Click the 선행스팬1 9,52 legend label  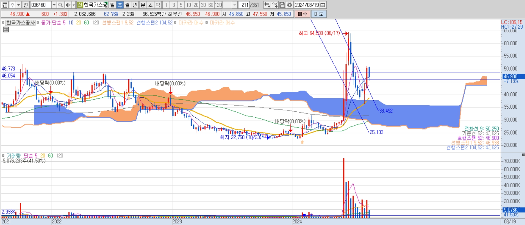click(118, 22)
